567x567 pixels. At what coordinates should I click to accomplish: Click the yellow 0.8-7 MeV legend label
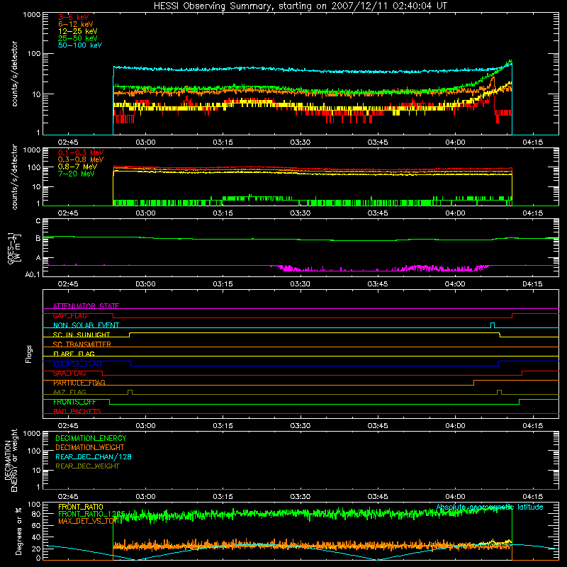pos(77,167)
